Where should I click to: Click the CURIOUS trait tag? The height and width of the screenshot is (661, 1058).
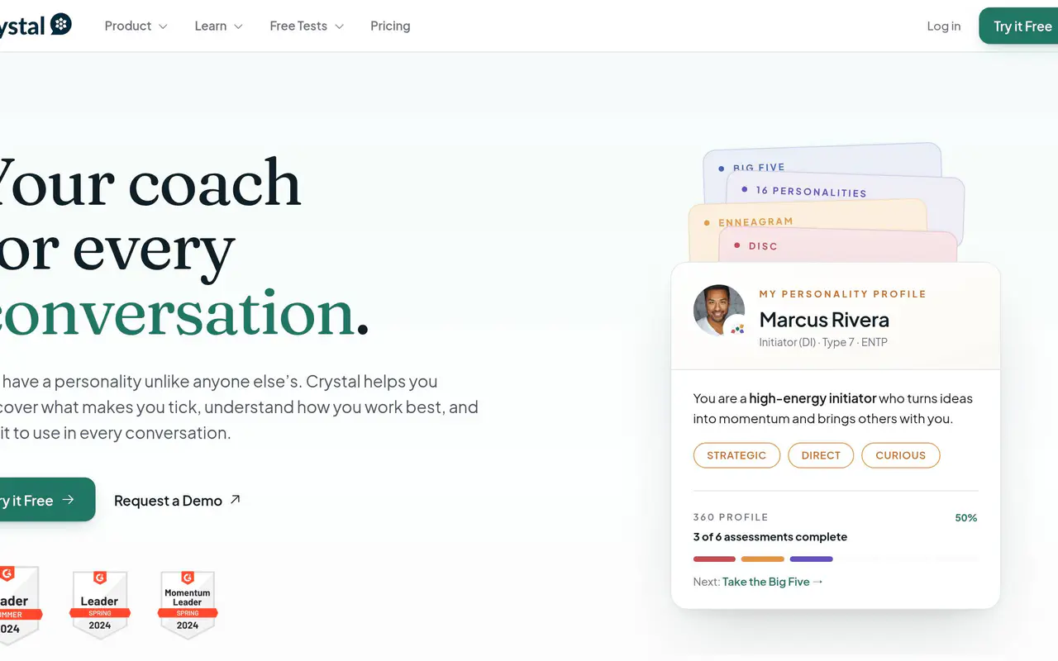[901, 455]
